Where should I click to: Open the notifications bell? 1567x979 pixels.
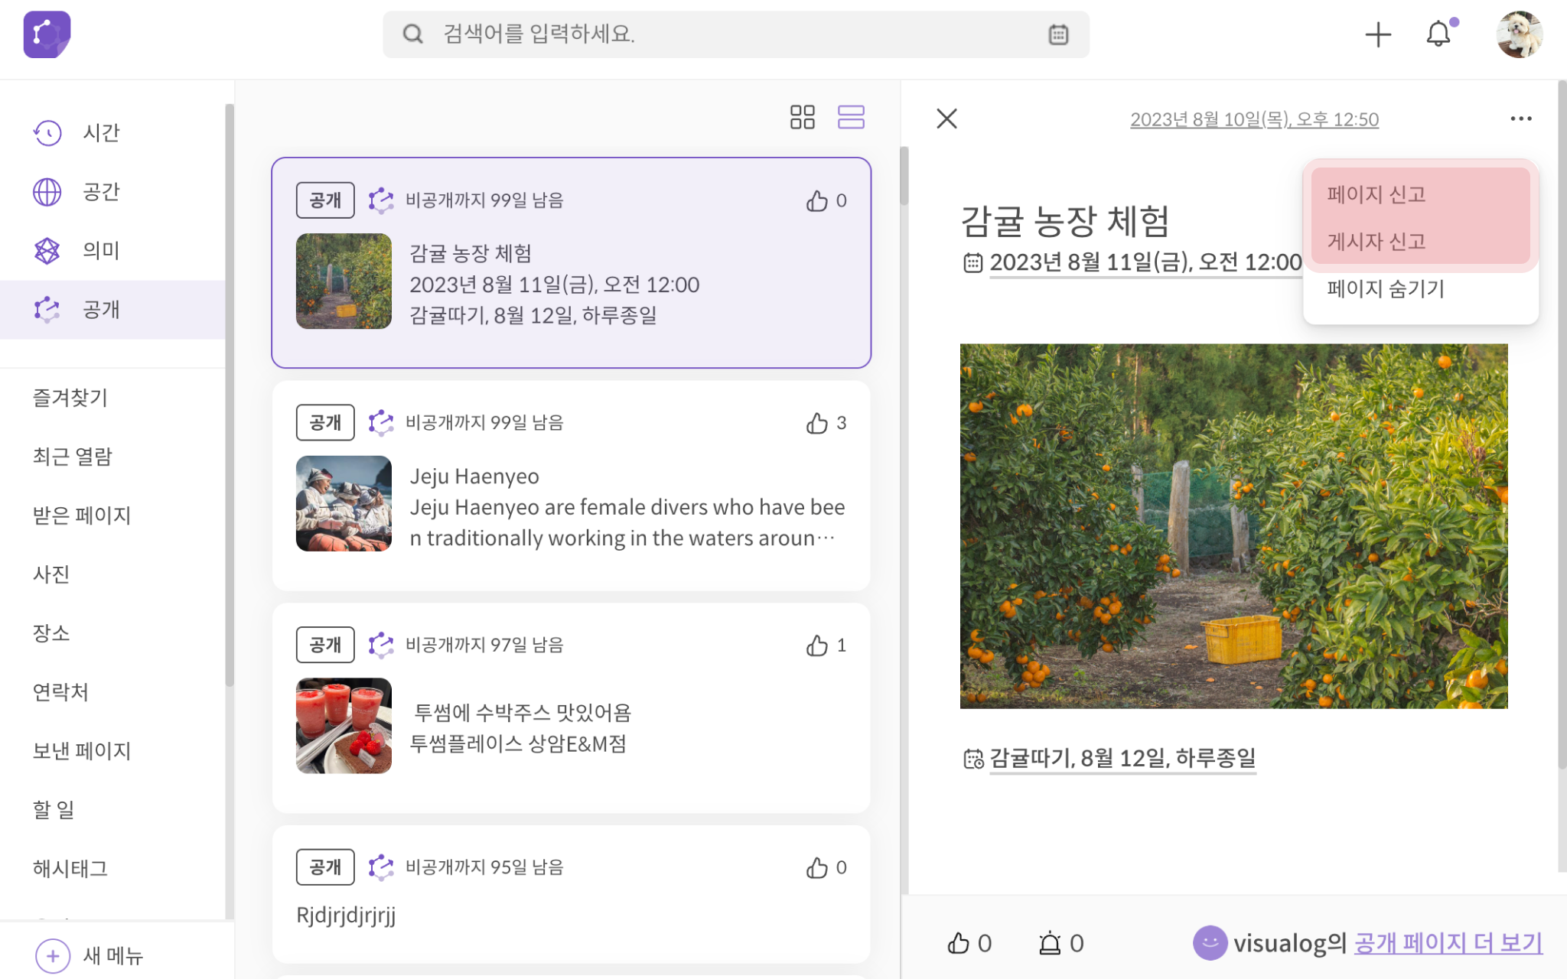point(1438,34)
